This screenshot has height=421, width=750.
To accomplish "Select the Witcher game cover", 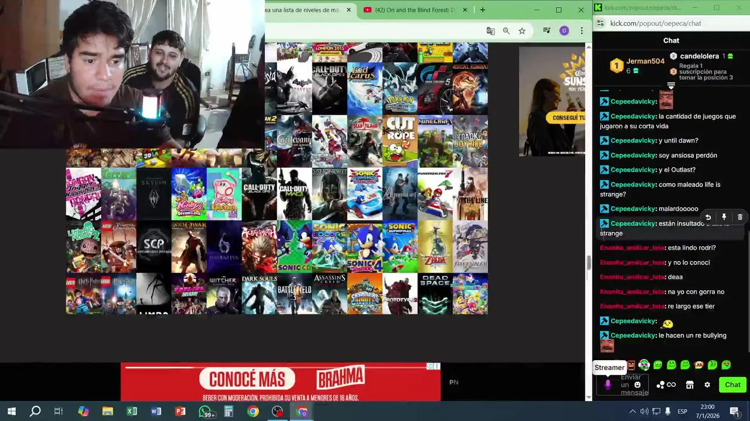I will [x=224, y=294].
